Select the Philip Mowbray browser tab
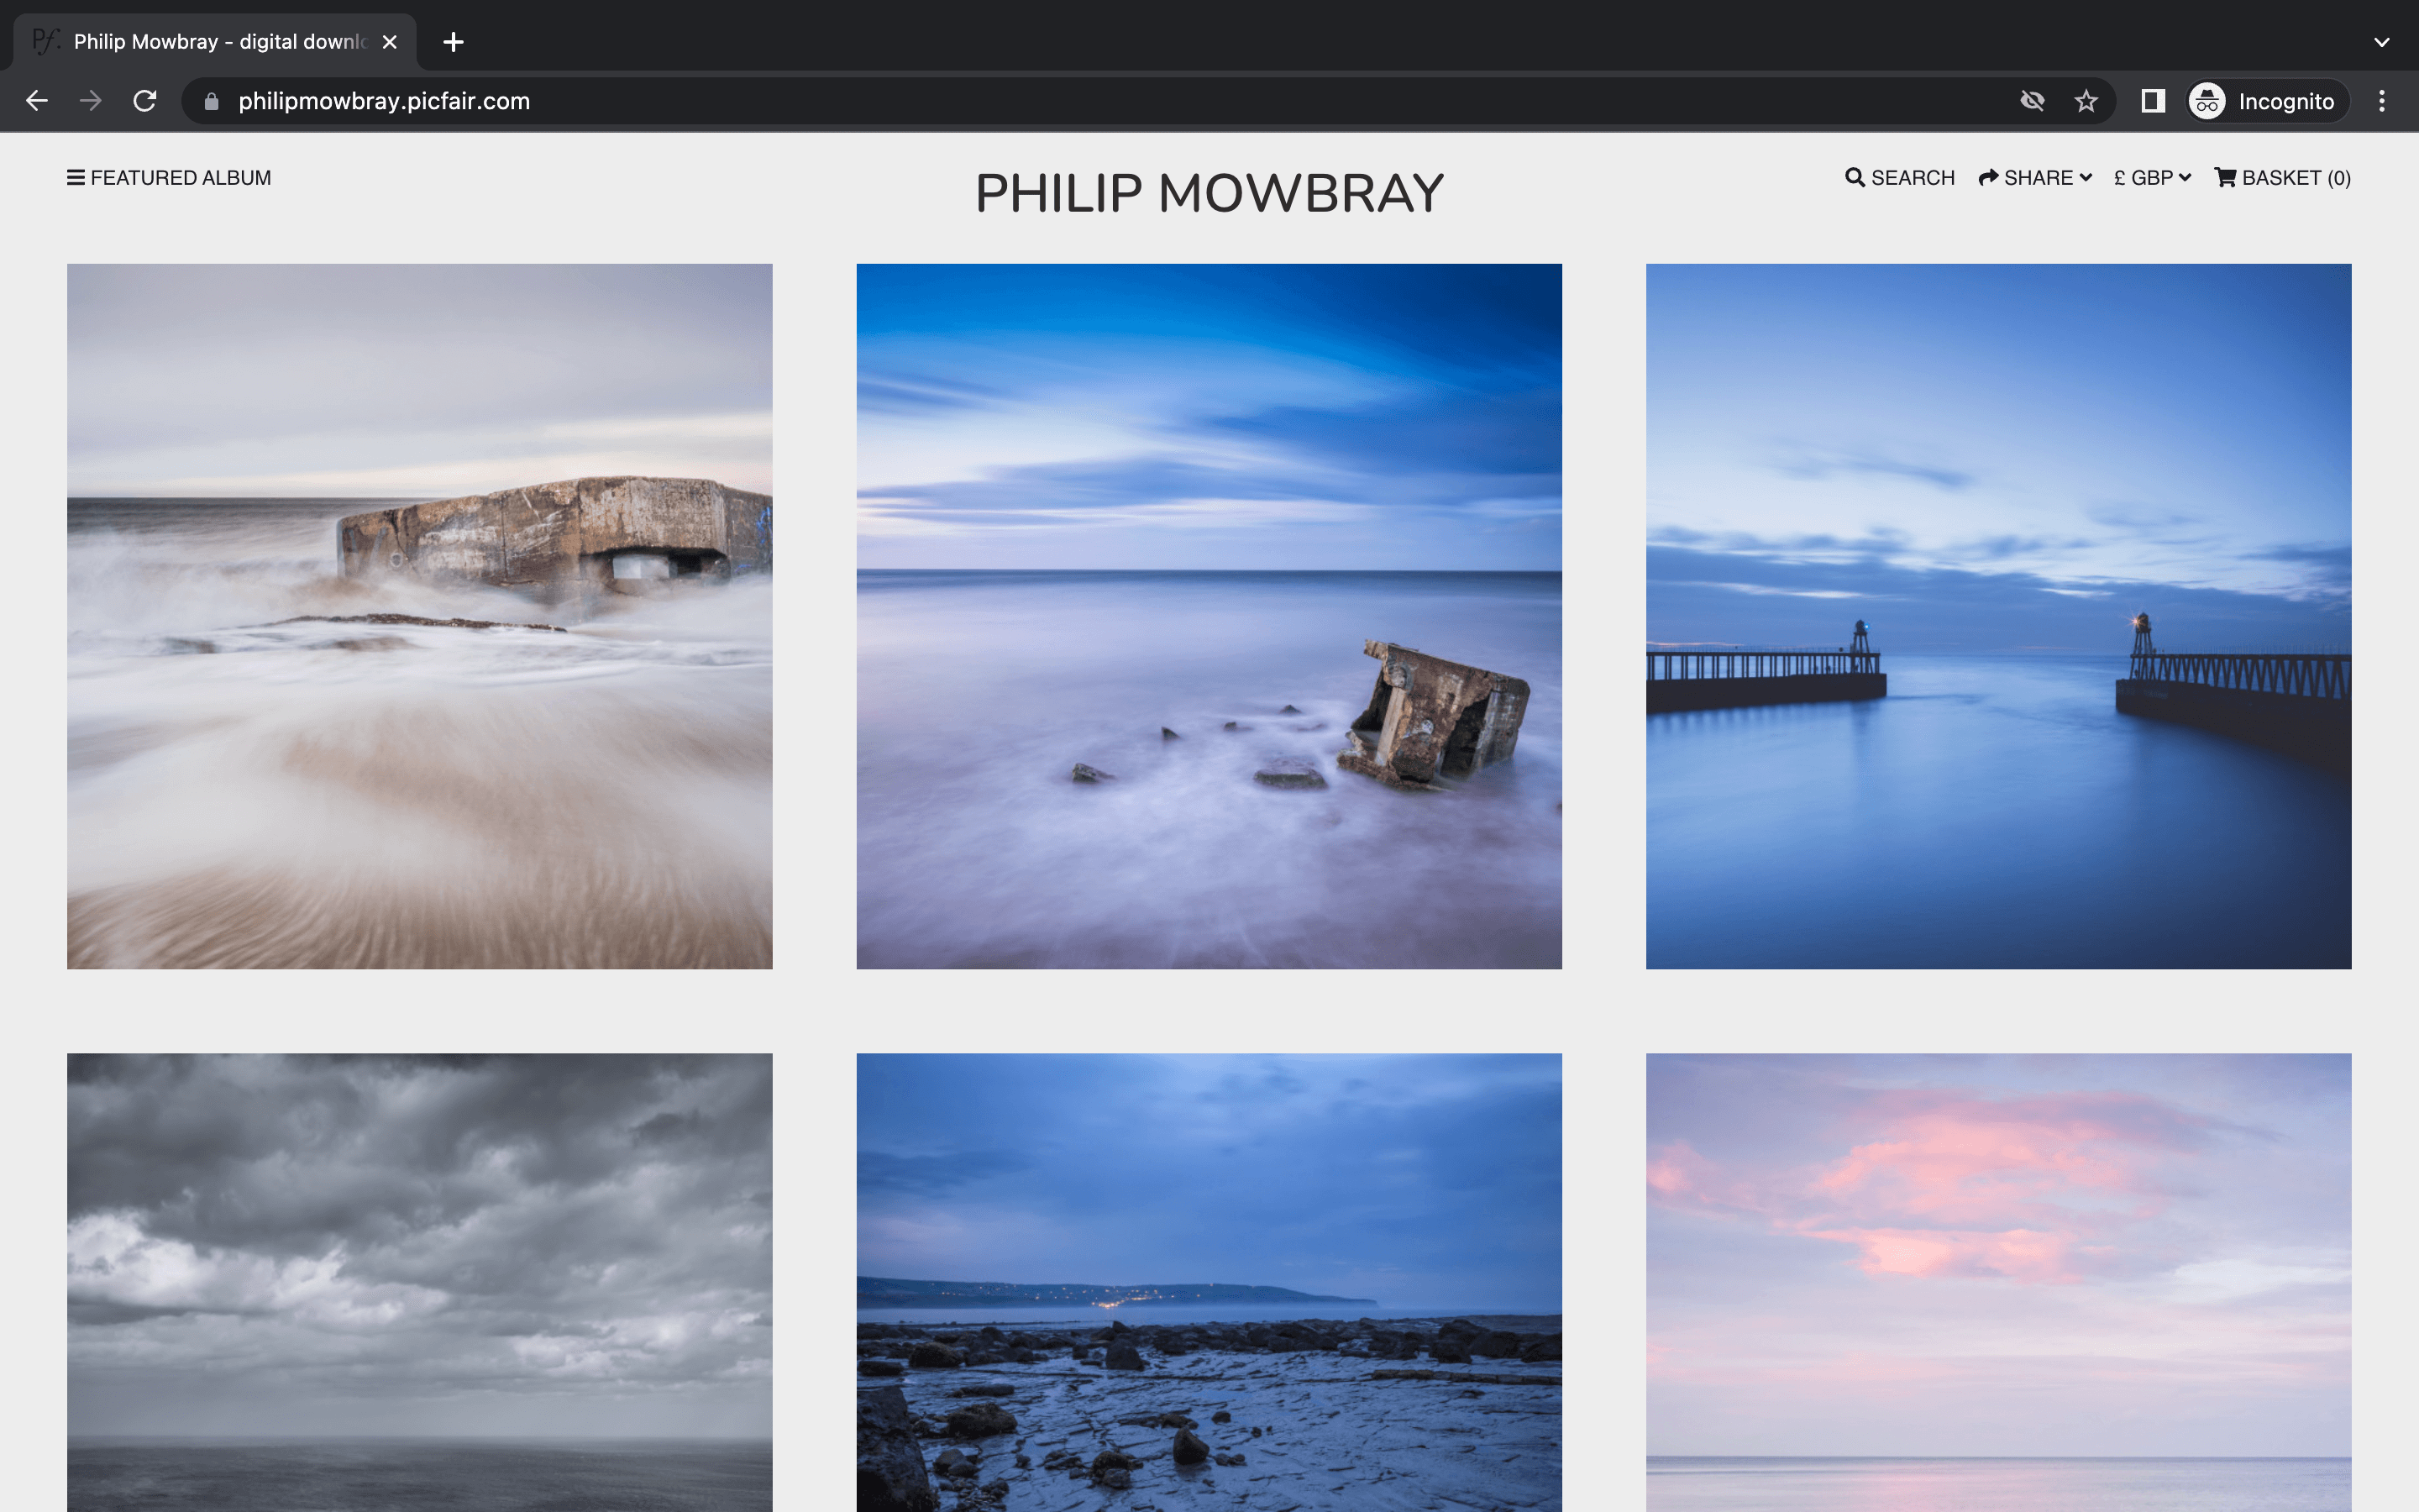Screen dimensions: 2419x1512 (215, 42)
